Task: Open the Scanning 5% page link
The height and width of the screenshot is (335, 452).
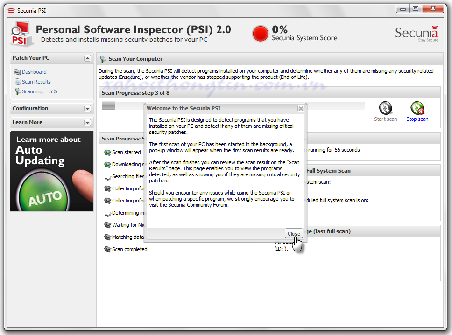Action: click(40, 91)
